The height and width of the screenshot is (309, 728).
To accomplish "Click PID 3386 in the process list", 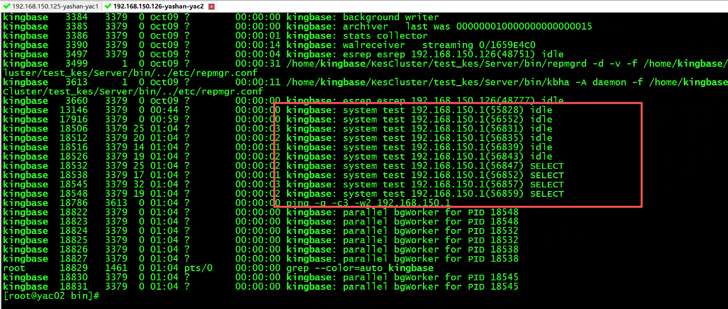I will 77,36.
